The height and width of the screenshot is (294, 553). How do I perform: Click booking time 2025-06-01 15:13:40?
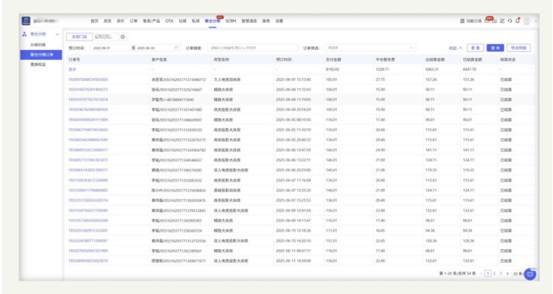(293, 80)
